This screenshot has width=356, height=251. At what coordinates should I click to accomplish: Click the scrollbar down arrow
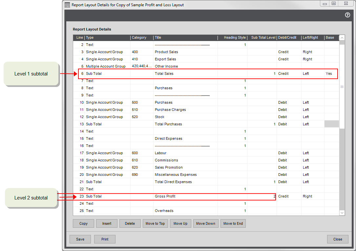[342, 213]
